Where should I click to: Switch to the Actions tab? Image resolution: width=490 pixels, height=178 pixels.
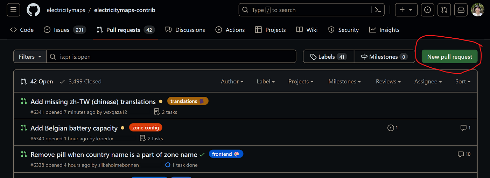click(x=230, y=30)
